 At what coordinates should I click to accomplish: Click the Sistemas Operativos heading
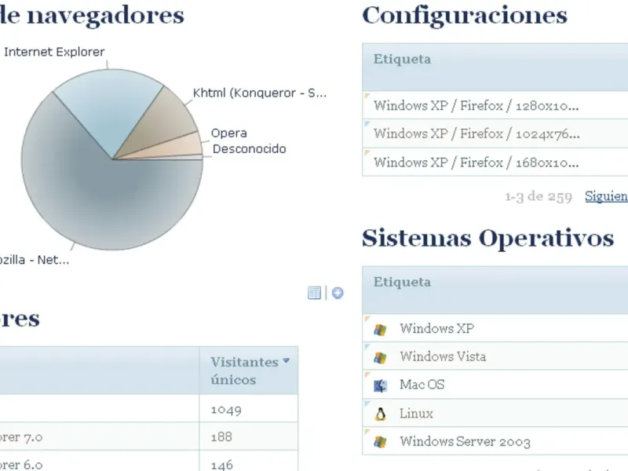487,239
